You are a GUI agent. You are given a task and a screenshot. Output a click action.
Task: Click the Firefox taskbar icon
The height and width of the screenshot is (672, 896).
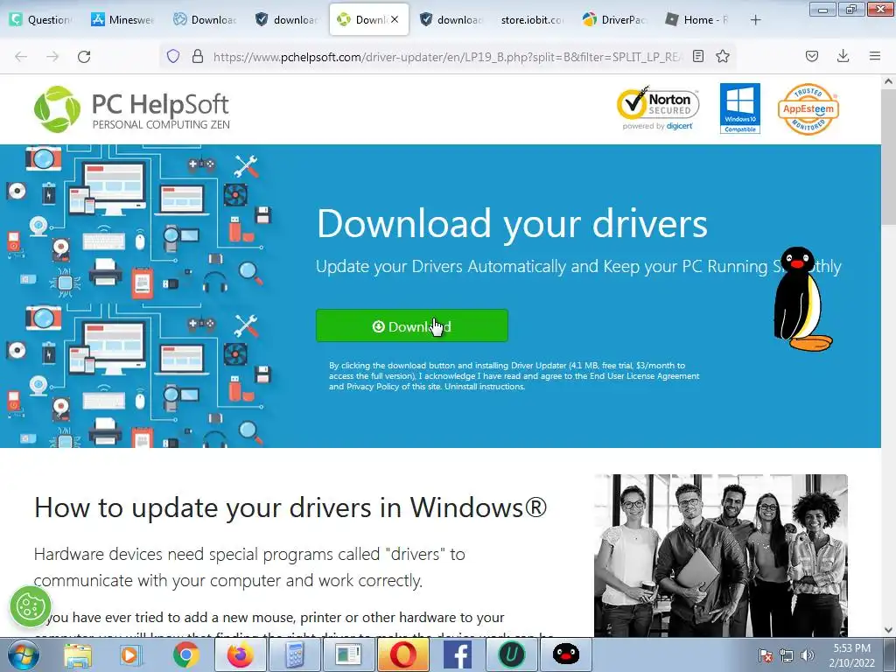point(240,654)
